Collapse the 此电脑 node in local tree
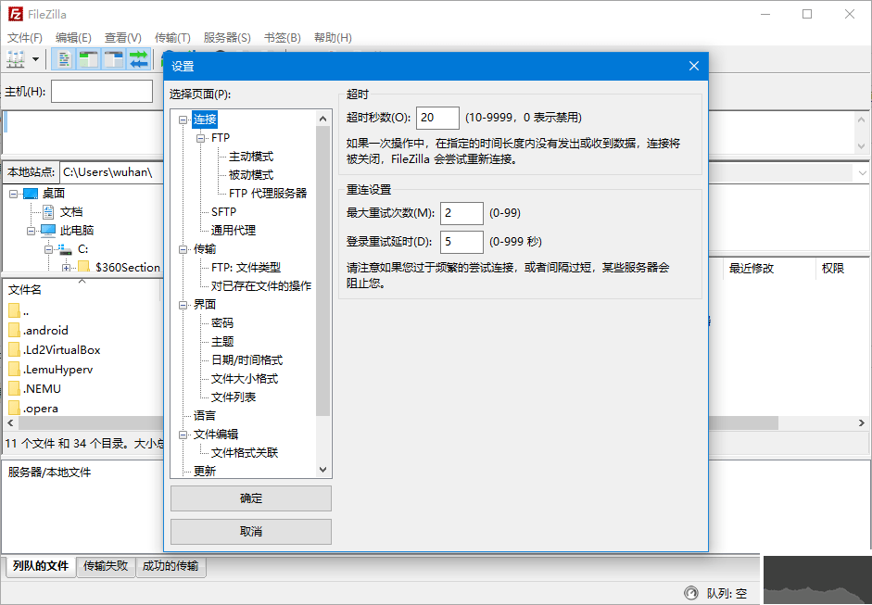Image resolution: width=872 pixels, height=605 pixels. 31,230
